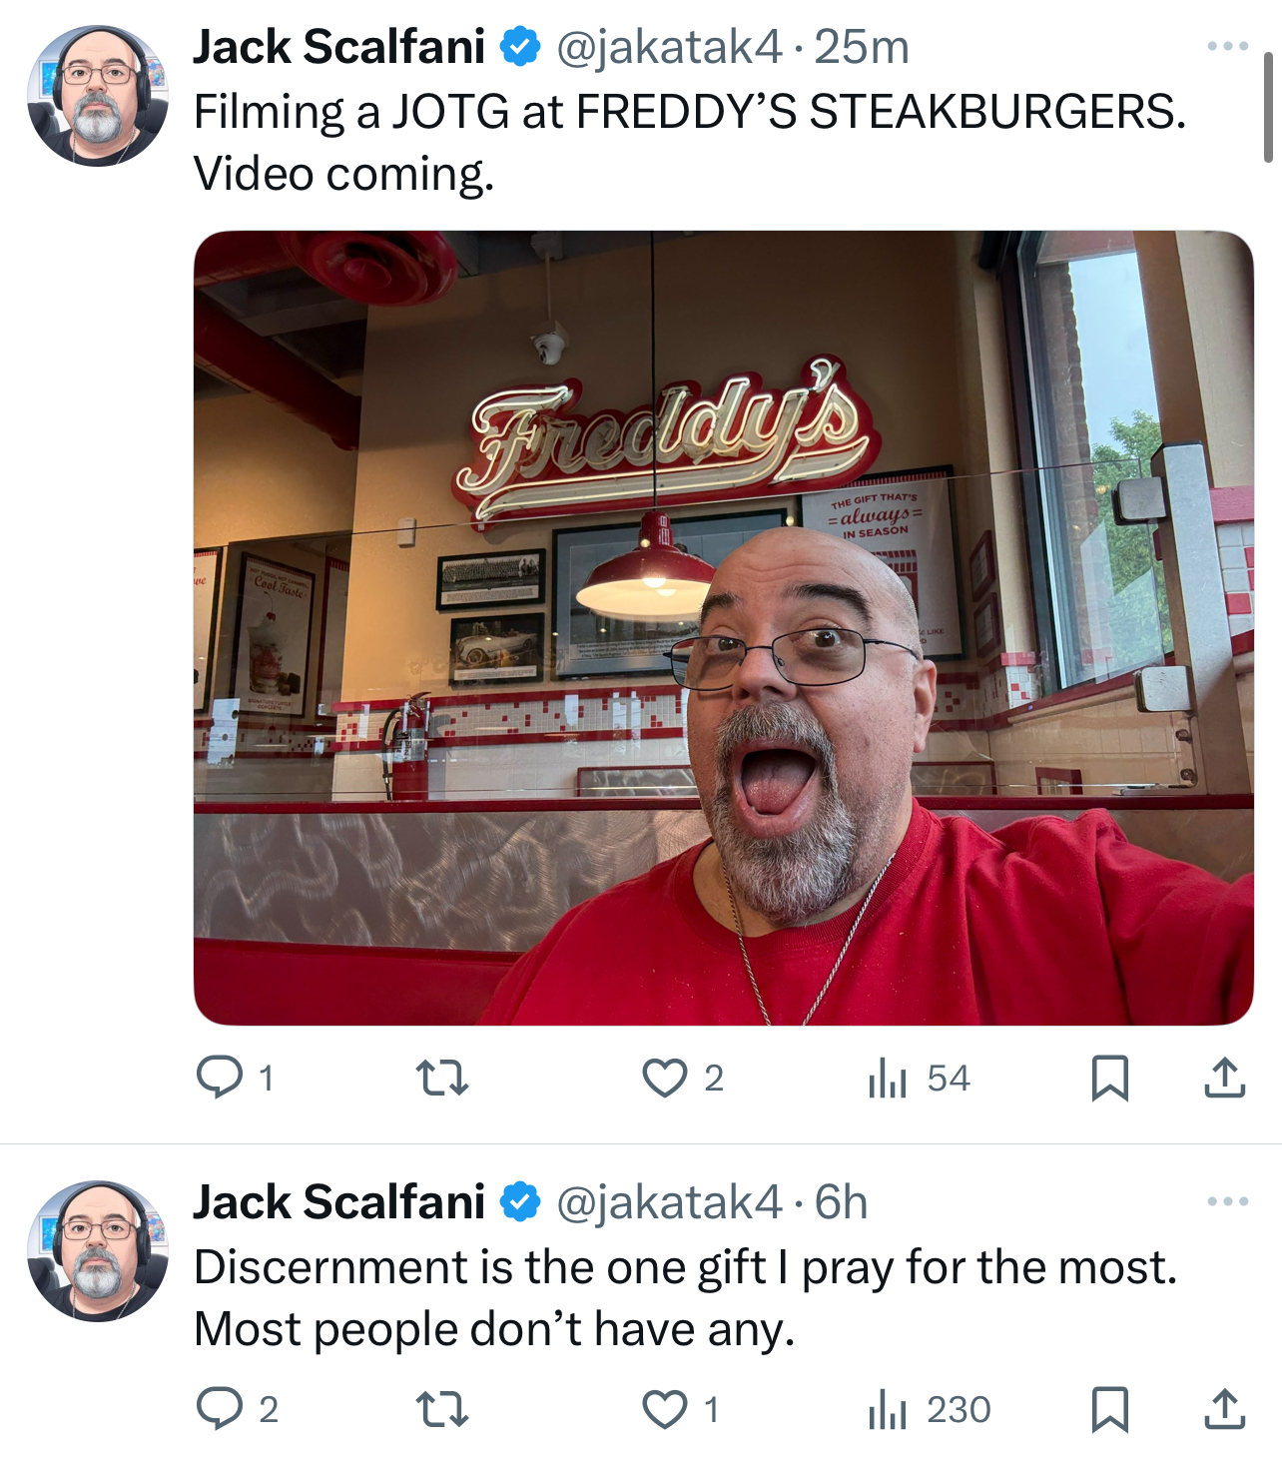
Task: Bookmark the Freddy's Steakburgers tweet
Action: coord(1110,1079)
